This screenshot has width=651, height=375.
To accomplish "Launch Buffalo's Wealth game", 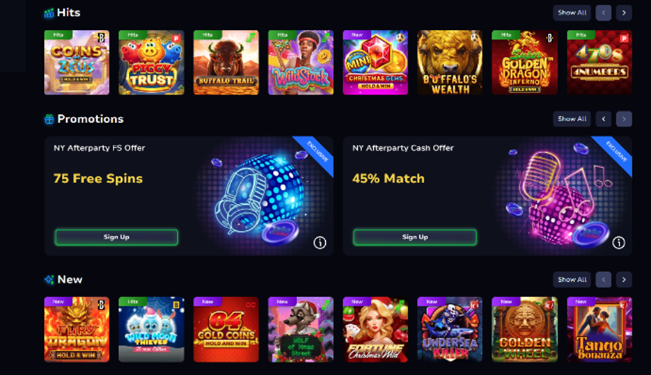I will 450,62.
